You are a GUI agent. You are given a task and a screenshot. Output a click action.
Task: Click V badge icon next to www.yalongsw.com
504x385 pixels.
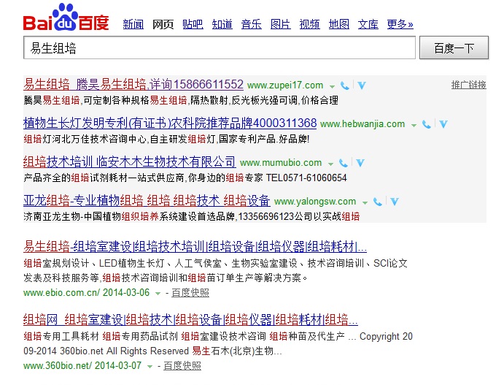395,202
